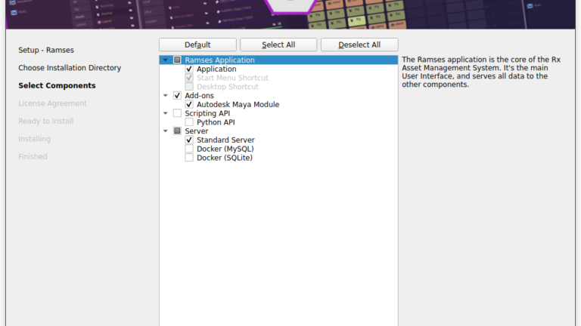
Task: Toggle the Ramses Application group checkbox
Action: (x=177, y=60)
